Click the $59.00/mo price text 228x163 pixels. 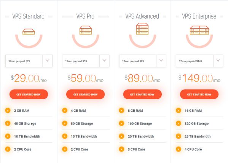pyautogui.click(x=86, y=78)
